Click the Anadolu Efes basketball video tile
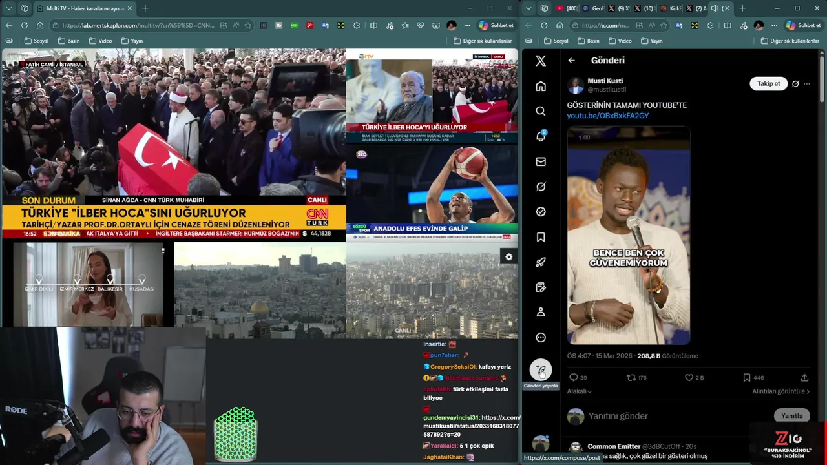 pyautogui.click(x=432, y=192)
